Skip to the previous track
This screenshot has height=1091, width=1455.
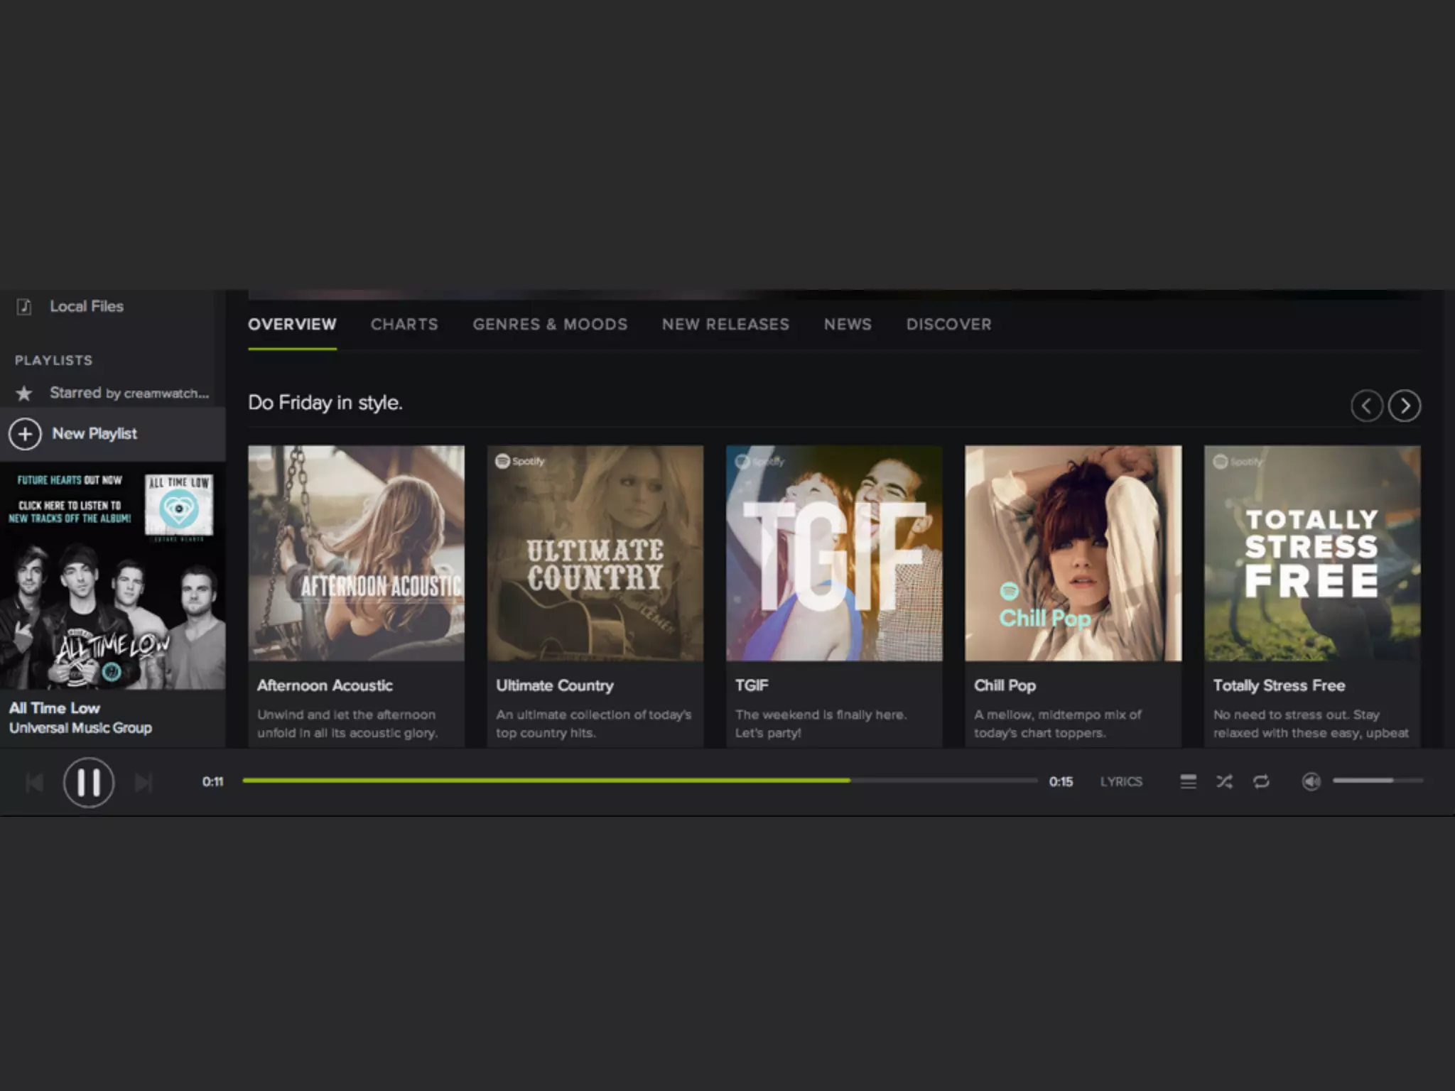[34, 782]
